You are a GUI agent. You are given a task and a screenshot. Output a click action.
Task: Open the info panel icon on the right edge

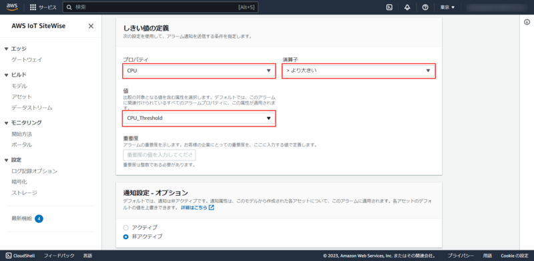coord(527,22)
